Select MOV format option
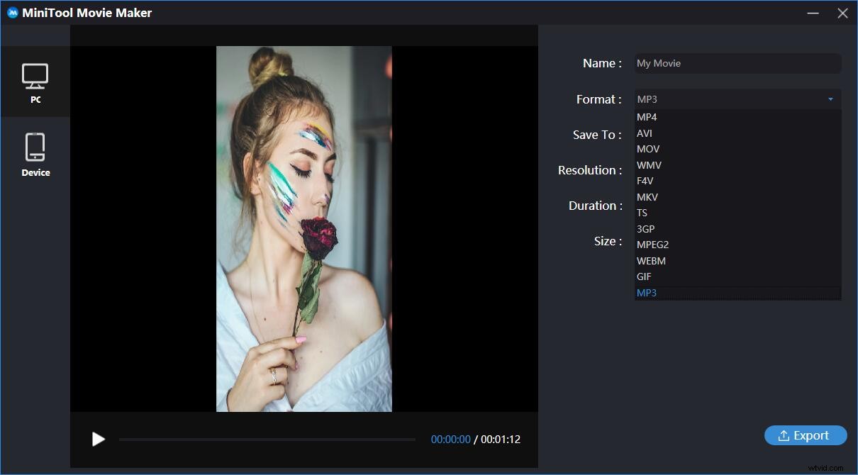Viewport: 858px width, 475px height. [648, 149]
